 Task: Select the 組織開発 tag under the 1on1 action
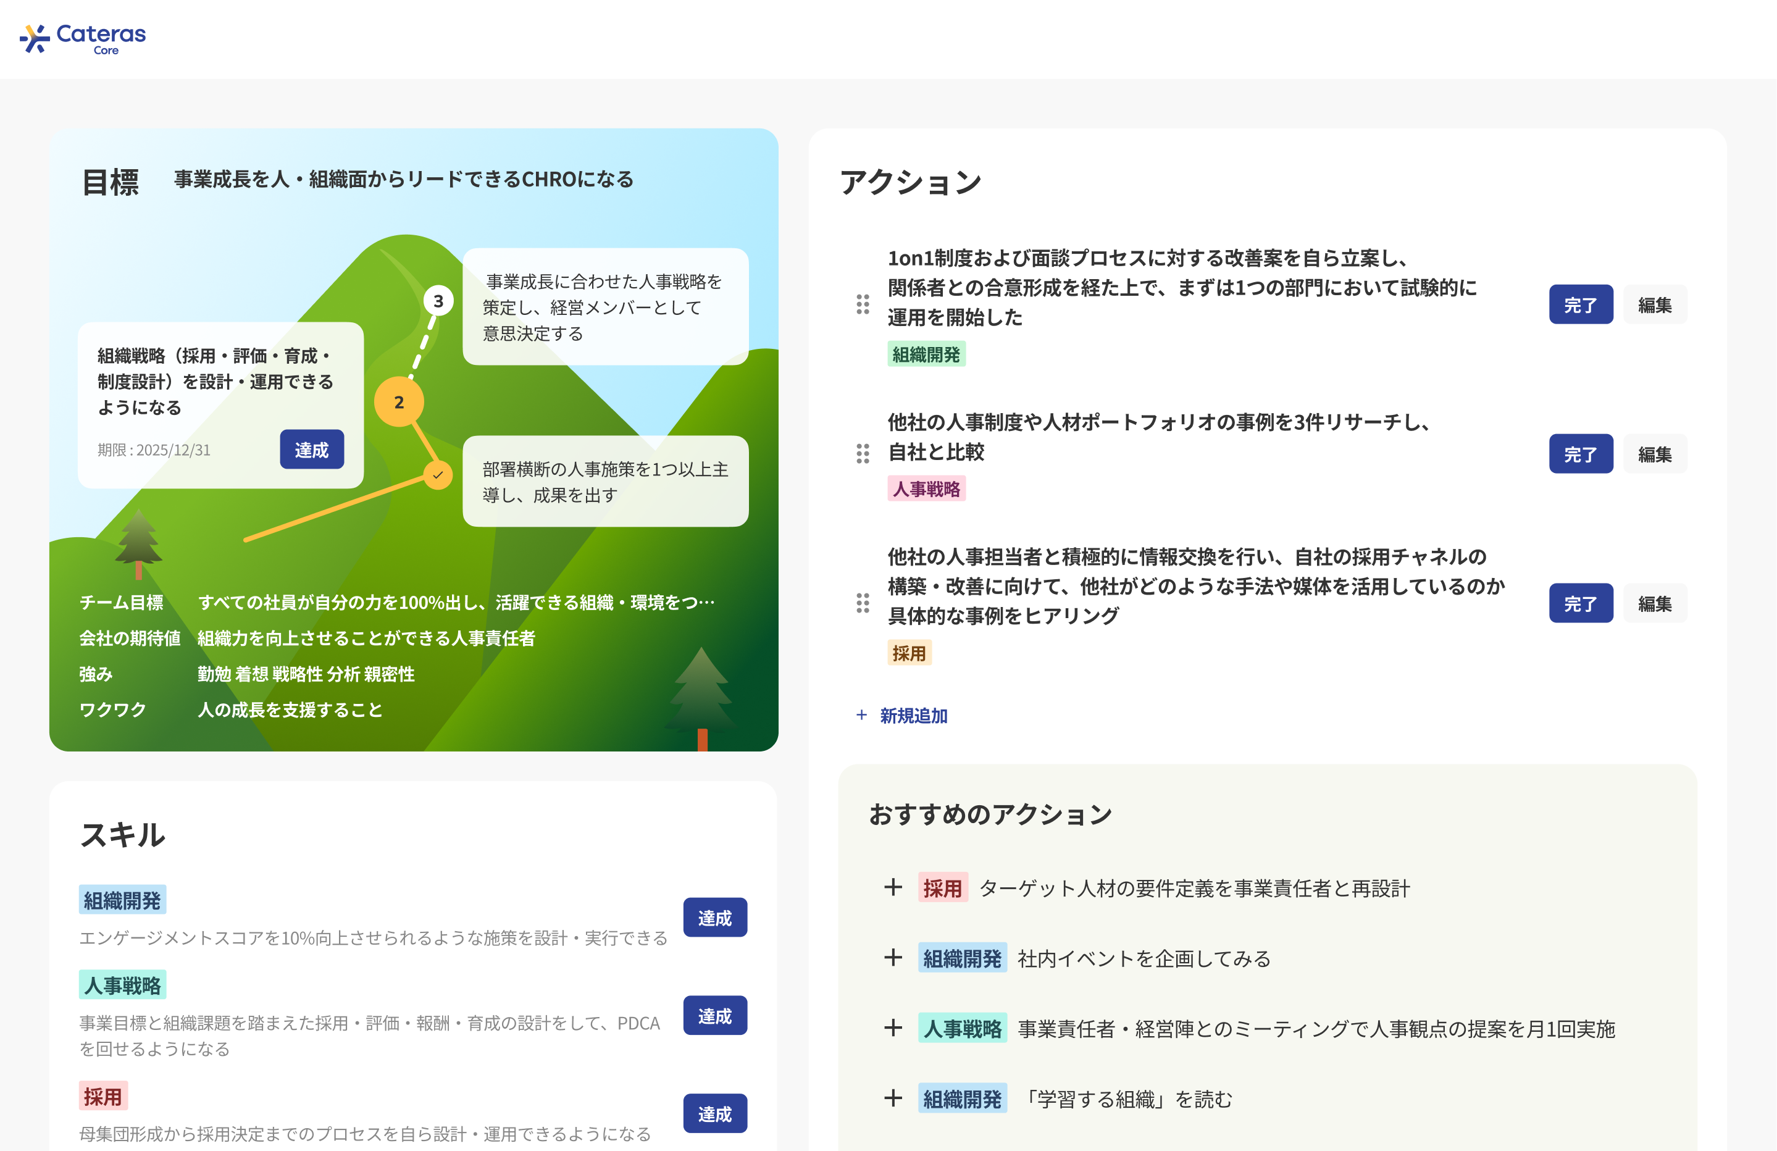point(927,353)
